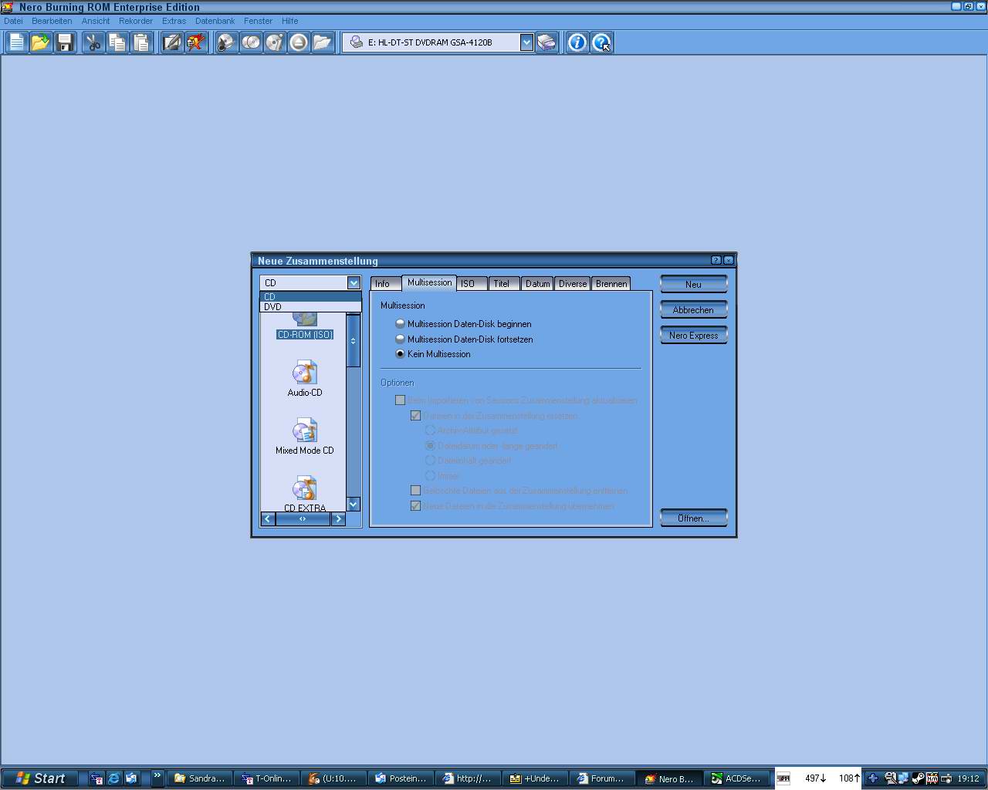Viewport: 988px width, 790px height.
Task: Select the Audio-CD compilation type
Action: (305, 379)
